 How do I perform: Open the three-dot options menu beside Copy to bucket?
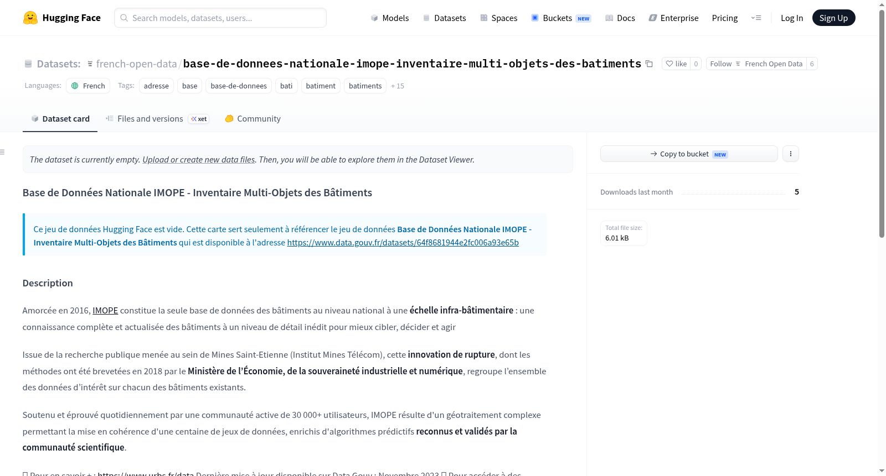click(x=791, y=154)
